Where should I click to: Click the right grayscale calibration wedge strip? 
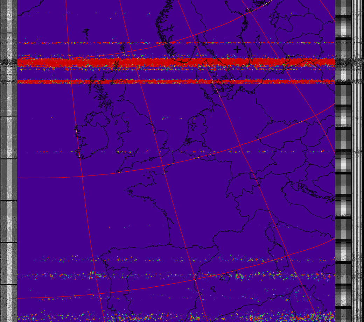click(x=343, y=175)
